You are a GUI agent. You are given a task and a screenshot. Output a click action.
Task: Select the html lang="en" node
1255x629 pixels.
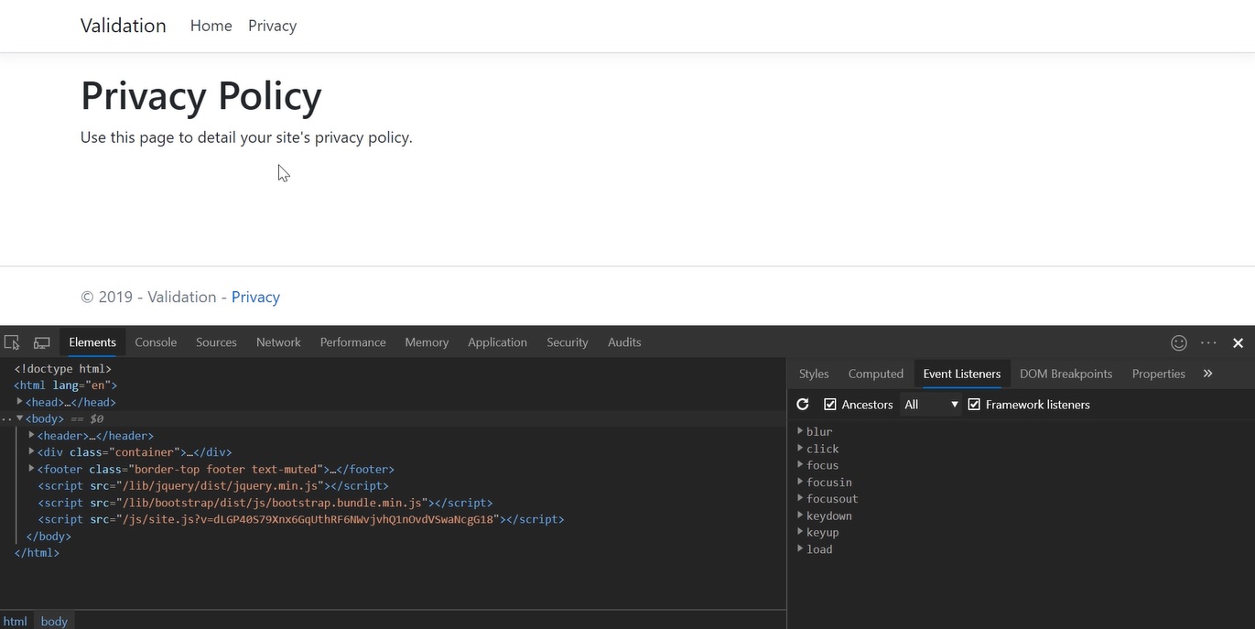(x=66, y=385)
